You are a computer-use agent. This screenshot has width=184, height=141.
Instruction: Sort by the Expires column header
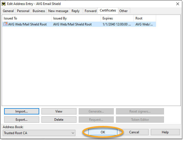117,18
